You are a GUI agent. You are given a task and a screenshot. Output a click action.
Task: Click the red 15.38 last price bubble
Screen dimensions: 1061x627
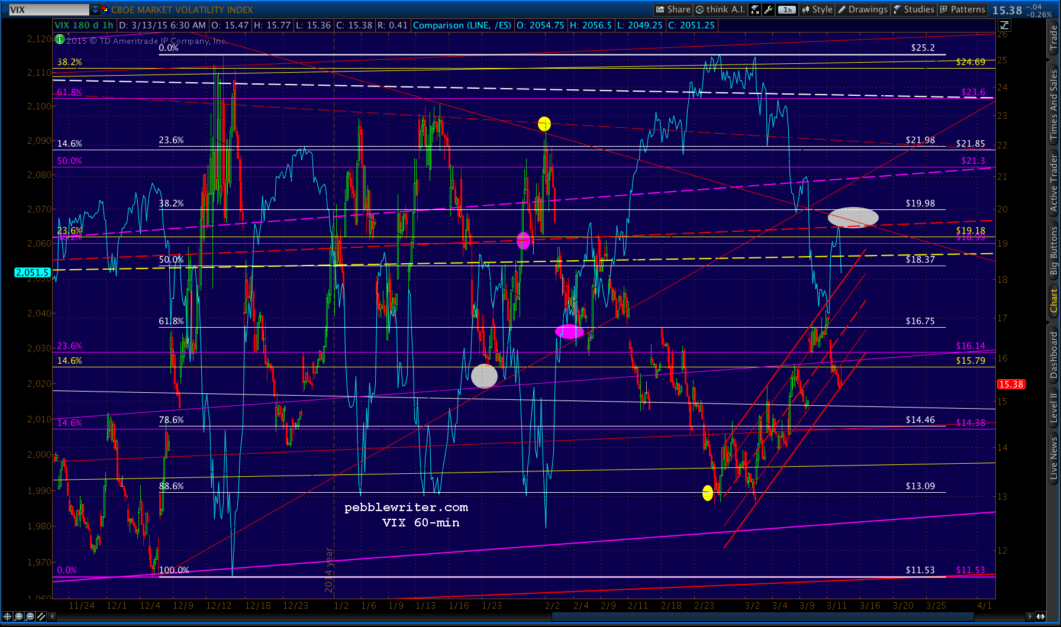[1011, 384]
